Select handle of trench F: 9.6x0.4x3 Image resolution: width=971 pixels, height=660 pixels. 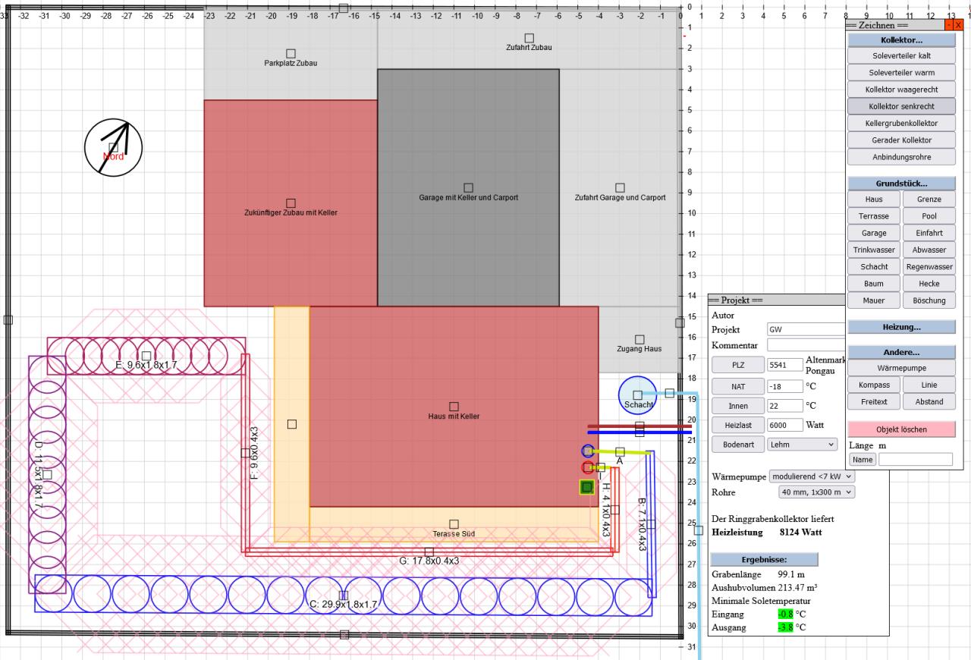pos(245,453)
